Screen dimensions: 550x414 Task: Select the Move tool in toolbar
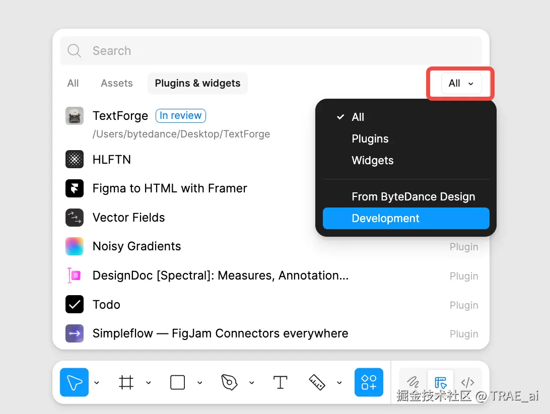click(74, 382)
